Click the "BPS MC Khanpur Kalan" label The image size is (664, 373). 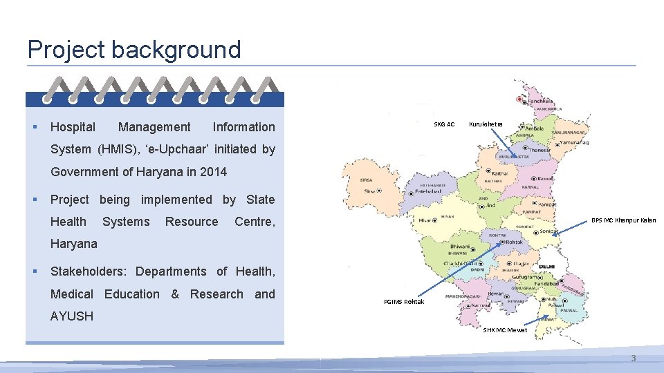[623, 220]
